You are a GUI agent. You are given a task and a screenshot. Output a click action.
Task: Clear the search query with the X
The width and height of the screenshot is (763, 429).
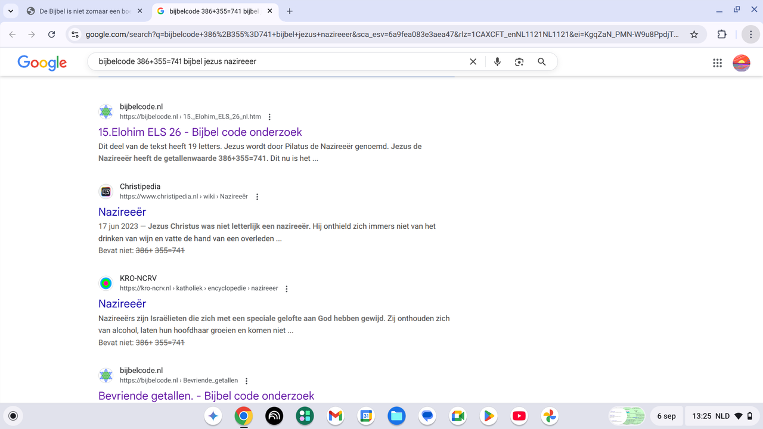(x=473, y=61)
